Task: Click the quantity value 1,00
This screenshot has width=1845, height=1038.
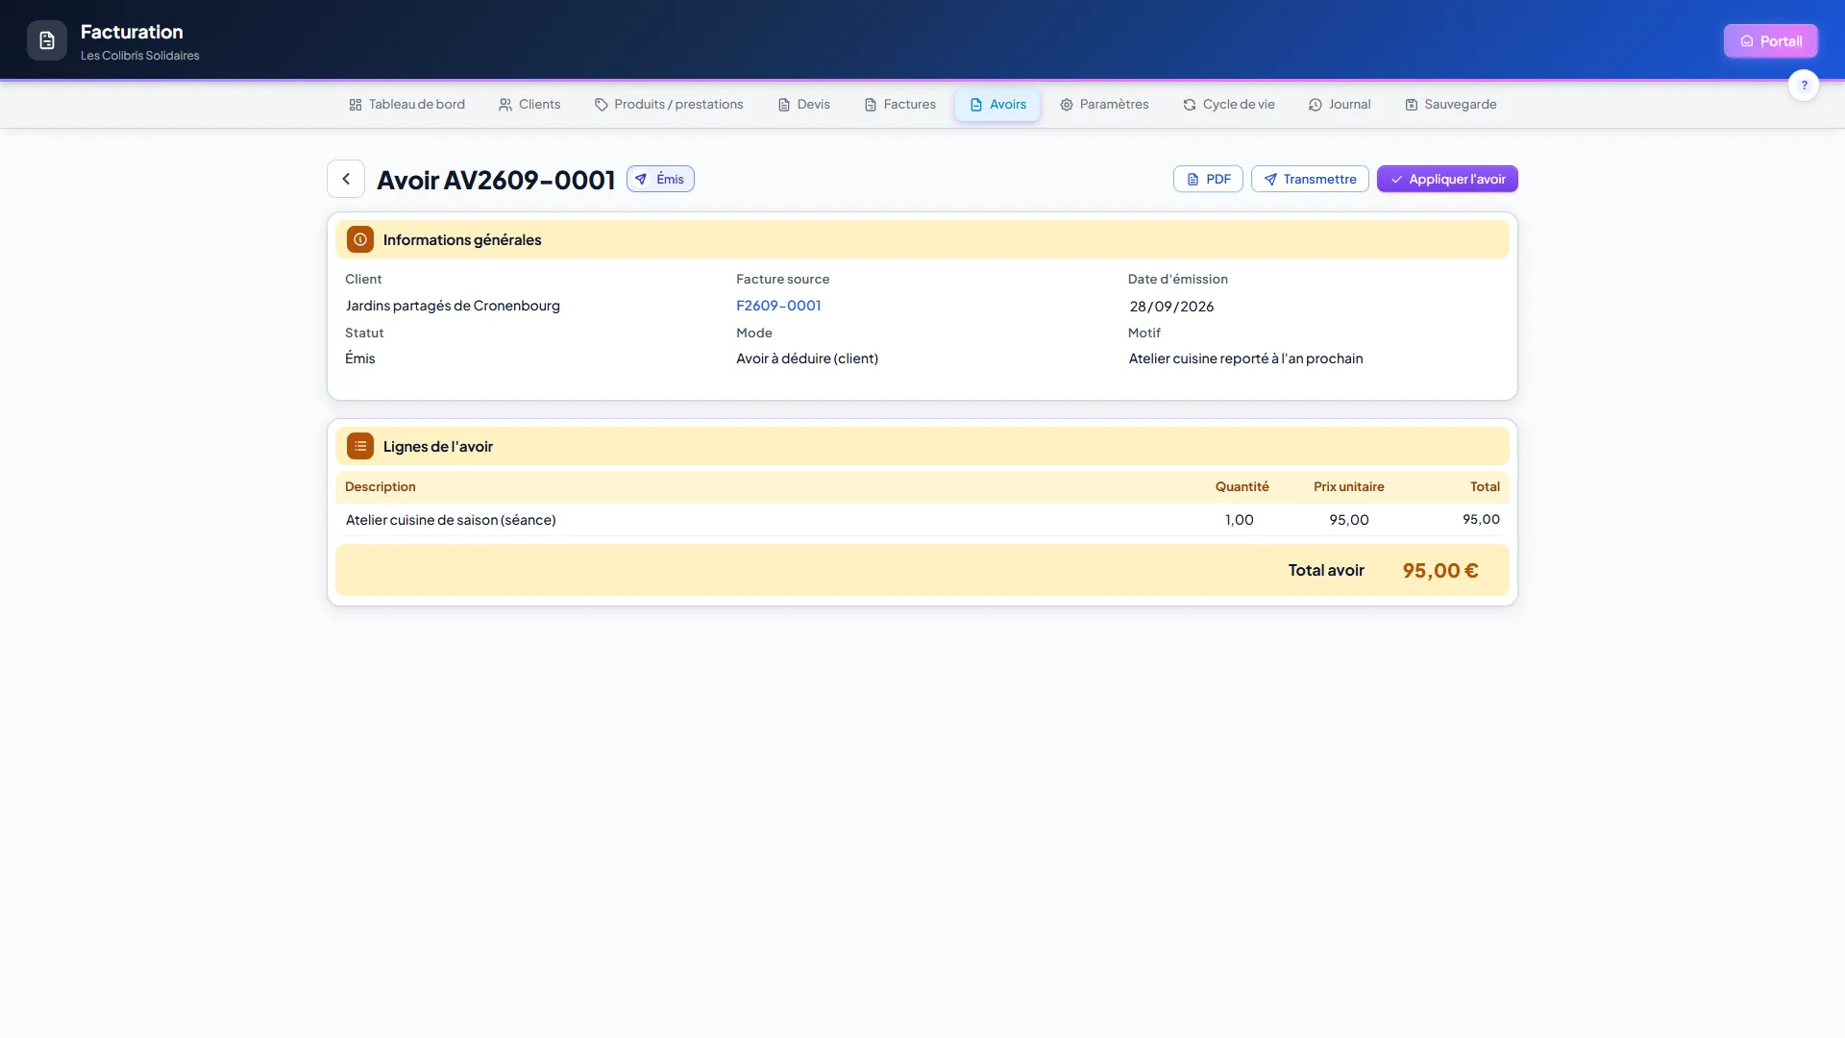Action: [1240, 520]
